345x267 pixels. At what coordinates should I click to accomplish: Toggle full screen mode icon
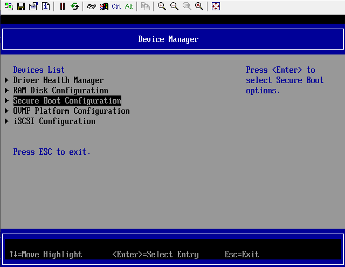click(x=216, y=6)
